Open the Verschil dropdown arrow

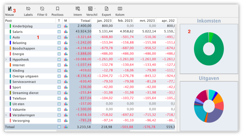tap(95, 9)
